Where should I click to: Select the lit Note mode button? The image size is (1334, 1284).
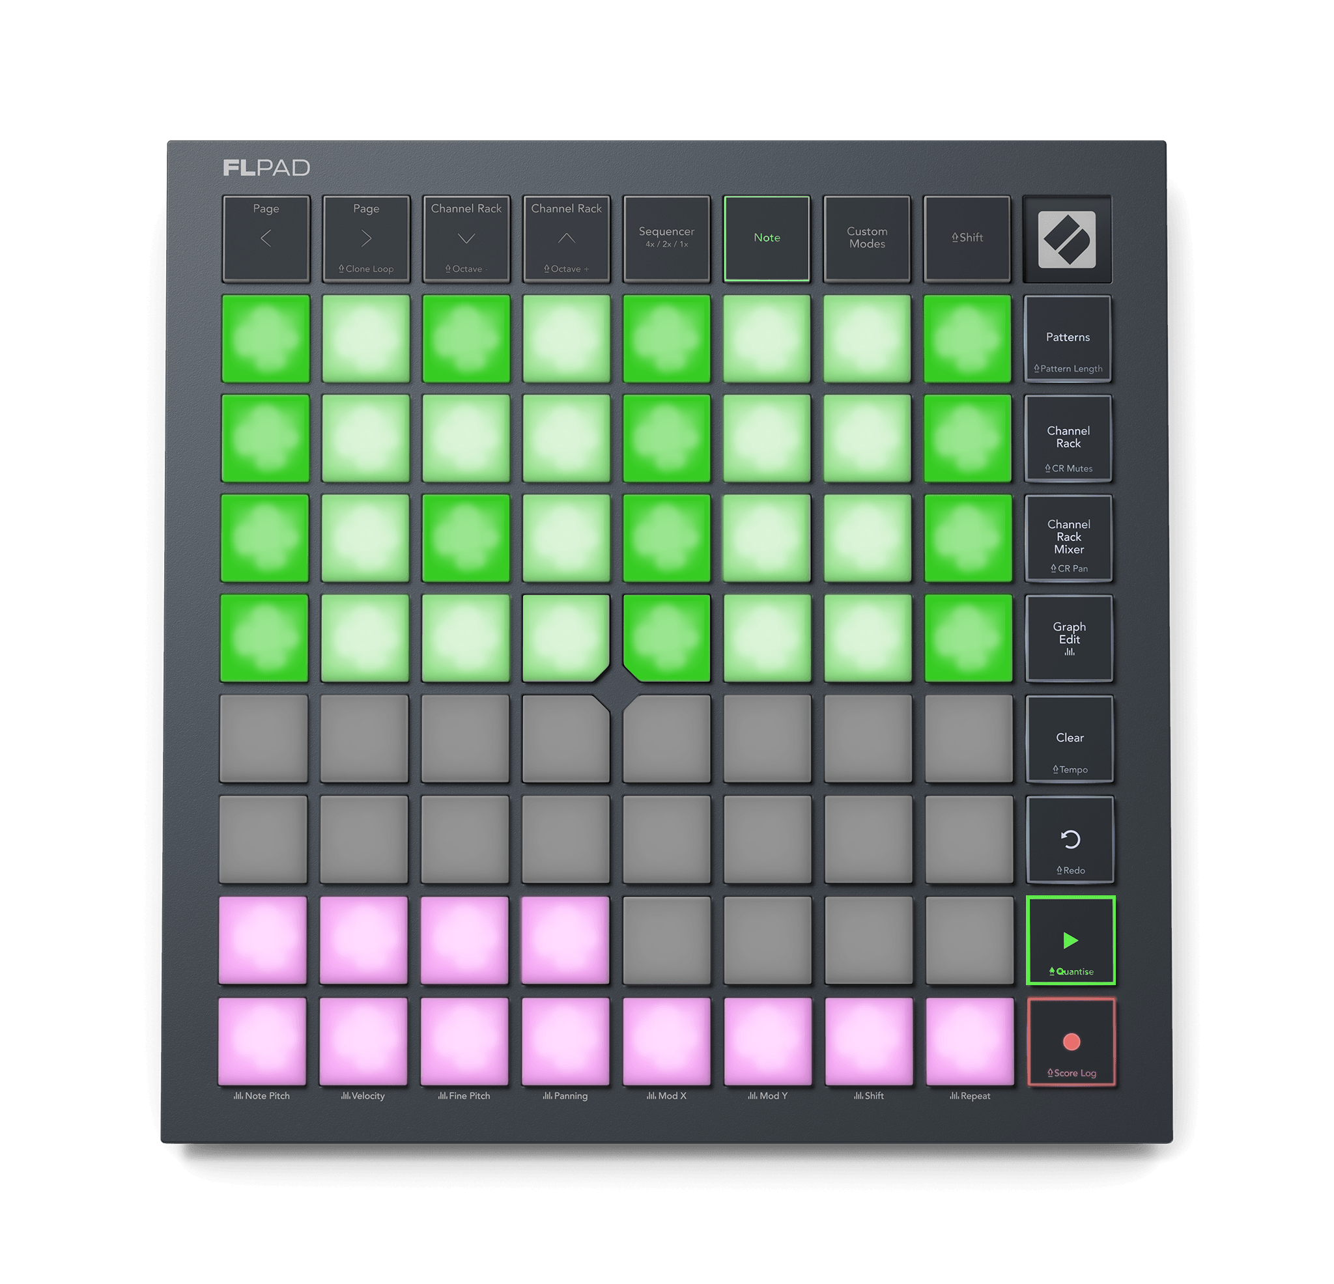pyautogui.click(x=767, y=239)
